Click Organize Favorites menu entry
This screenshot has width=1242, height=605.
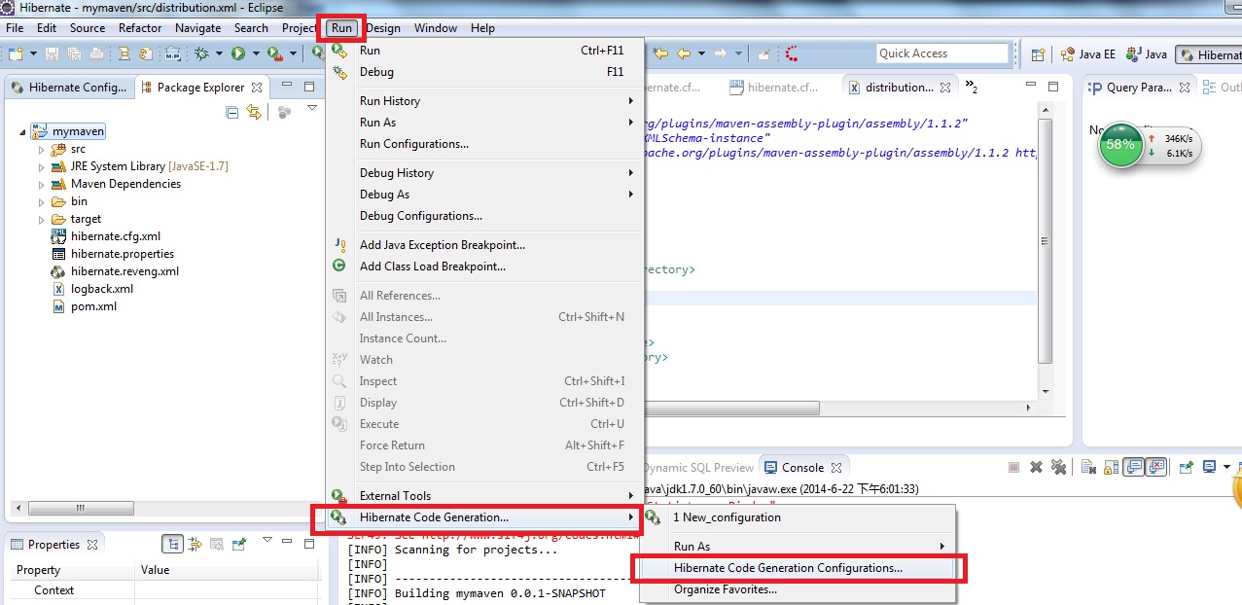[798, 589]
